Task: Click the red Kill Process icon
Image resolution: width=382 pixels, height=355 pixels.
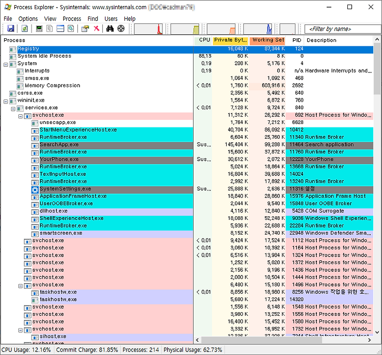Action: coord(96,29)
